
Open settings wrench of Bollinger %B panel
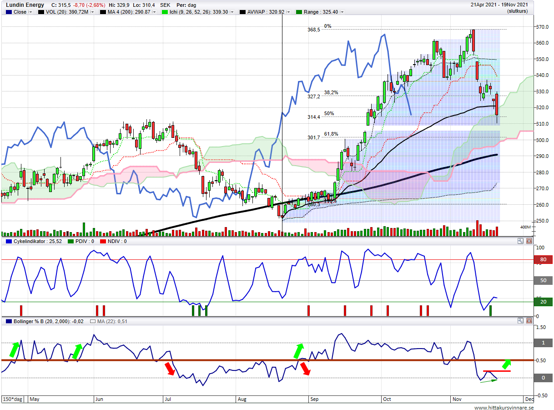(x=520, y=321)
